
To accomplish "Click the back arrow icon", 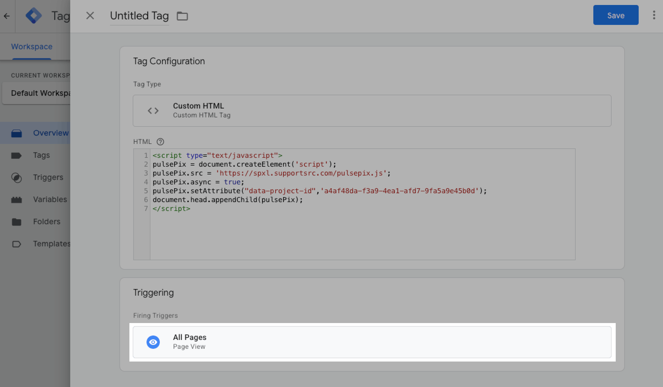I will click(x=7, y=16).
